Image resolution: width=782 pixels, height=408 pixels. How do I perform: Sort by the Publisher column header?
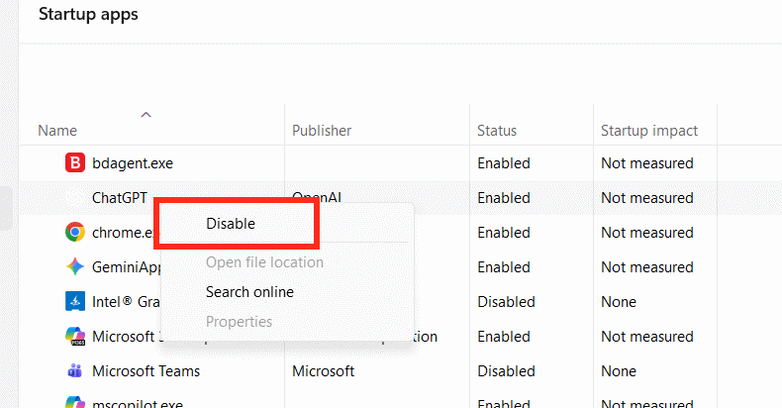click(x=322, y=131)
